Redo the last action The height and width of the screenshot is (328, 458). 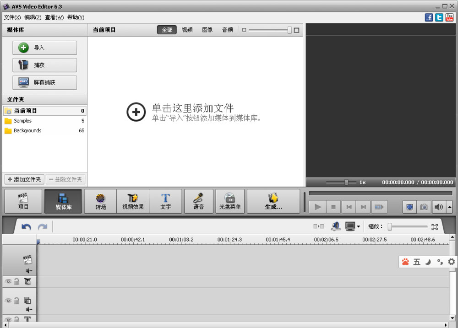(43, 227)
